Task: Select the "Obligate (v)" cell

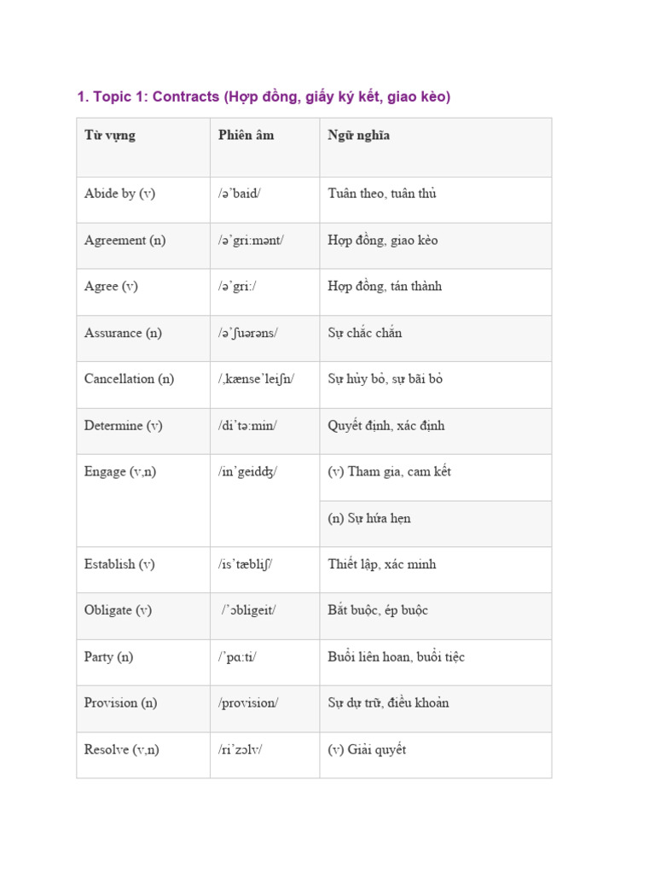Action: pyautogui.click(x=118, y=610)
